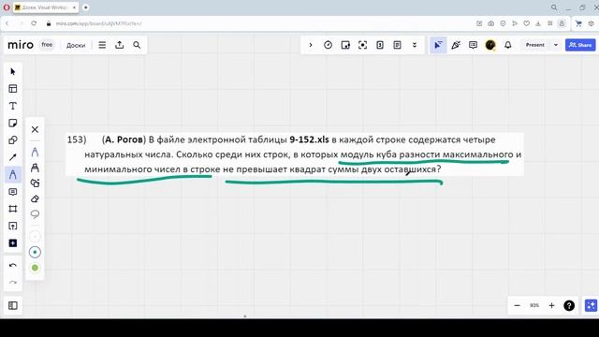
Task: Expand the Present dropdown arrow
Action: (556, 45)
